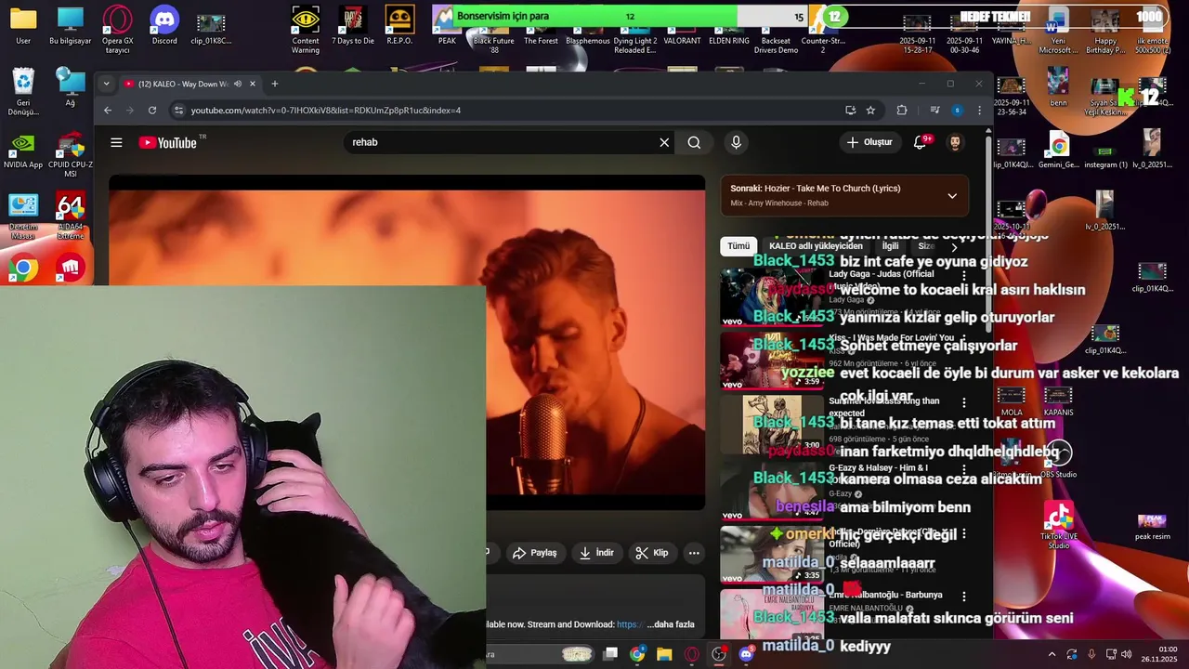Open OBS Studio taskbar icon
Image resolution: width=1189 pixels, height=669 pixels.
coord(718,654)
